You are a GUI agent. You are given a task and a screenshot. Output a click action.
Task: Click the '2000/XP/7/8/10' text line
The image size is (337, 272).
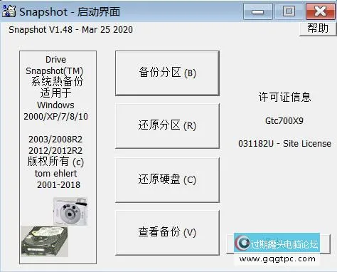[55, 117]
